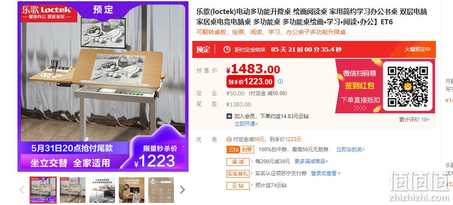Image resolution: width=453 pixels, height=205 pixels.
Task: Open 更多满减商品 link
Action: coord(311,162)
